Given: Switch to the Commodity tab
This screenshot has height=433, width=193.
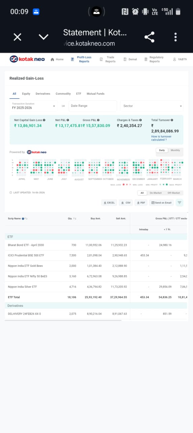Looking at the screenshot, I should point(63,94).
